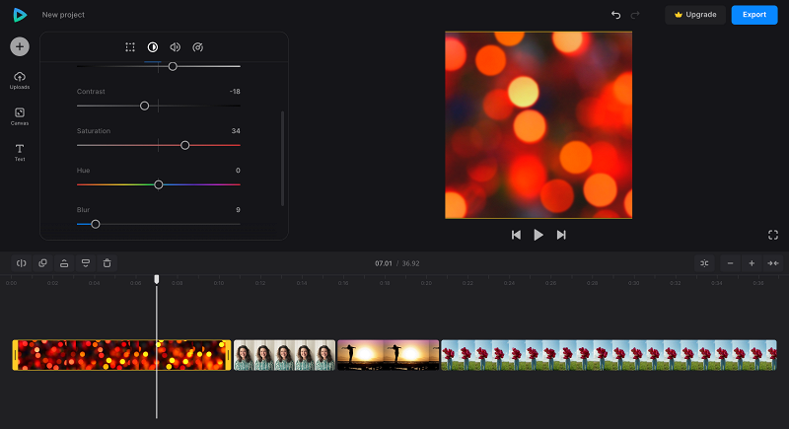Fit timeline to screen width
This screenshot has height=429, width=789.
tap(773, 263)
